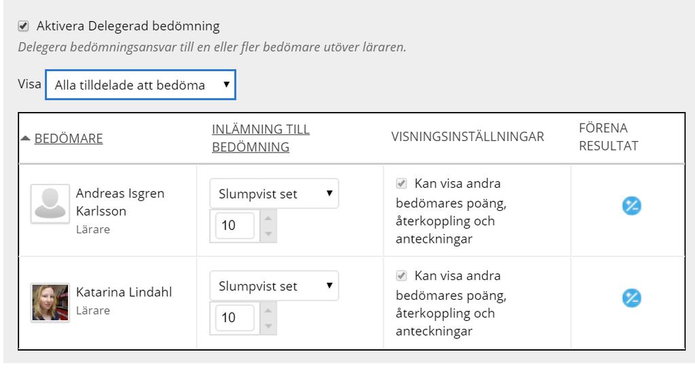Click the sort arrow beside the BEDÖMARE heading
This screenshot has height=371, width=695.
[25, 138]
